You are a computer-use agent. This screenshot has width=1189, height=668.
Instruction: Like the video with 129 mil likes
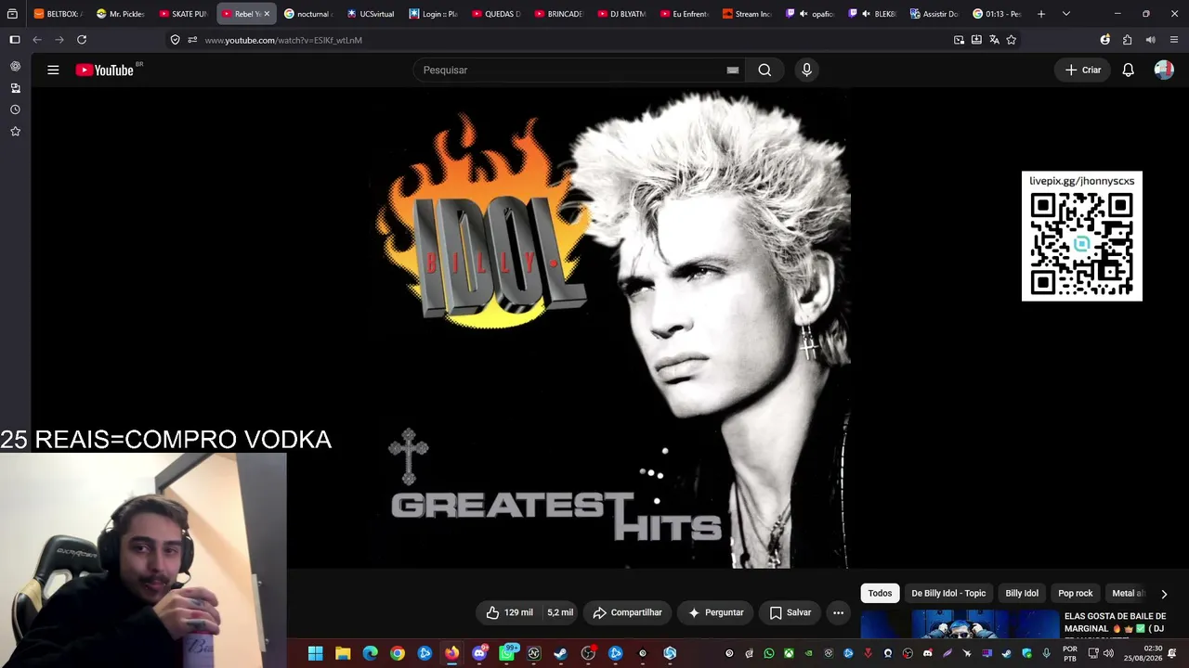[x=509, y=612]
